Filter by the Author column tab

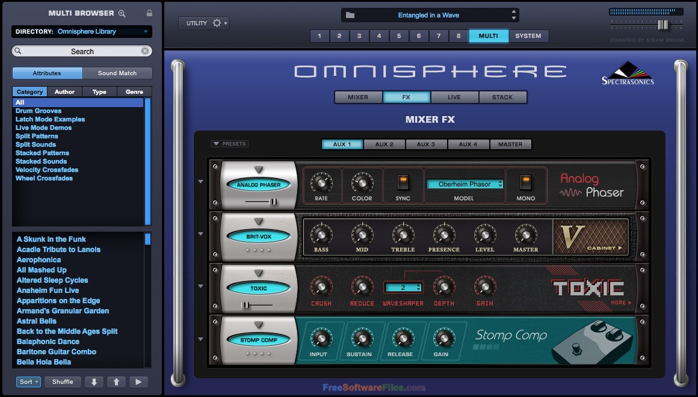tap(64, 91)
